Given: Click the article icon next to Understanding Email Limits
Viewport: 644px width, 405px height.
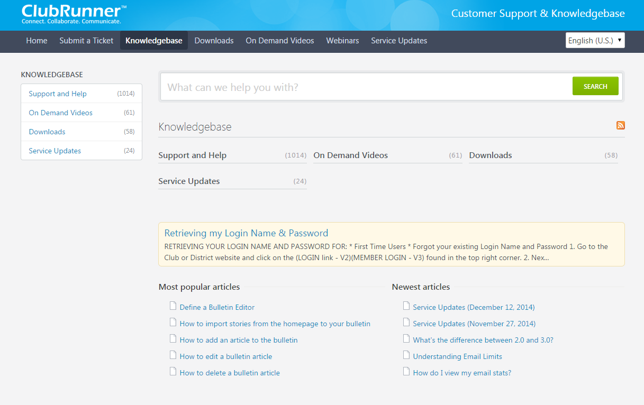Looking at the screenshot, I should click(406, 356).
